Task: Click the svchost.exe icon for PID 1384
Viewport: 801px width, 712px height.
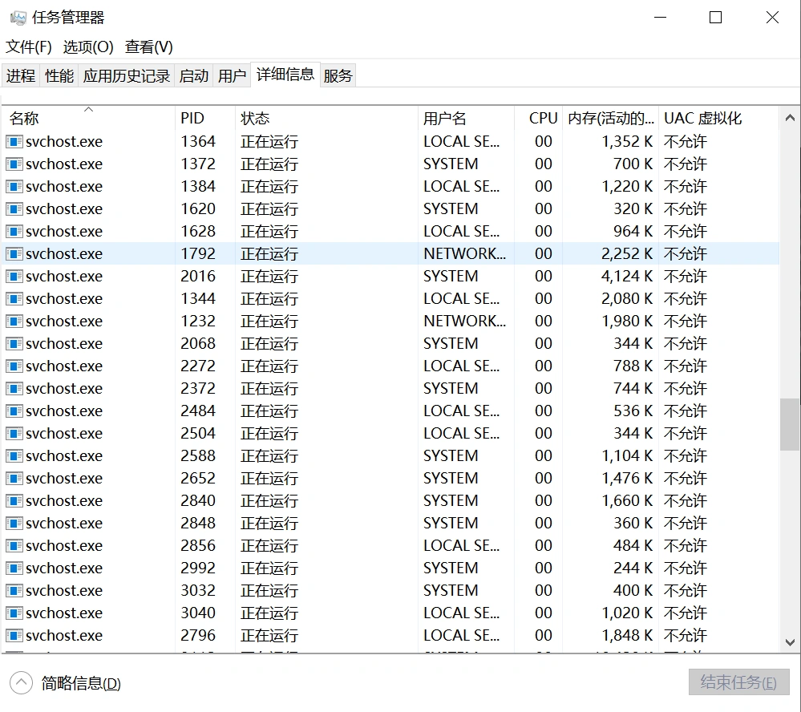Action: (x=14, y=187)
